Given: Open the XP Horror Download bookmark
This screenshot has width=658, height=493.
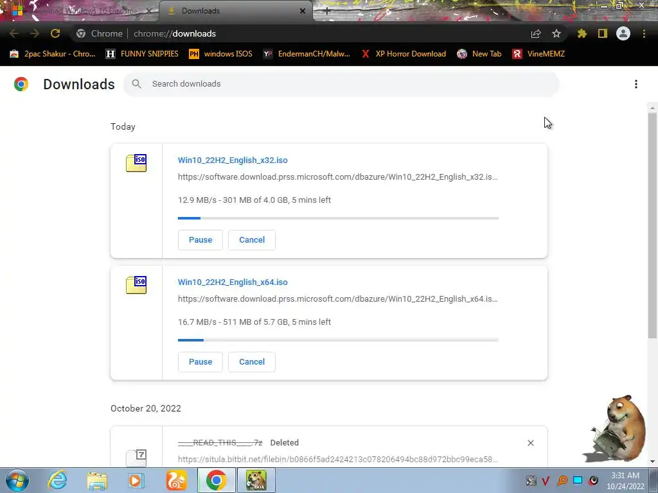Looking at the screenshot, I should pos(404,54).
